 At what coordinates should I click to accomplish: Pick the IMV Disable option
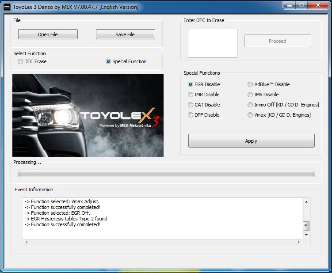coord(250,95)
